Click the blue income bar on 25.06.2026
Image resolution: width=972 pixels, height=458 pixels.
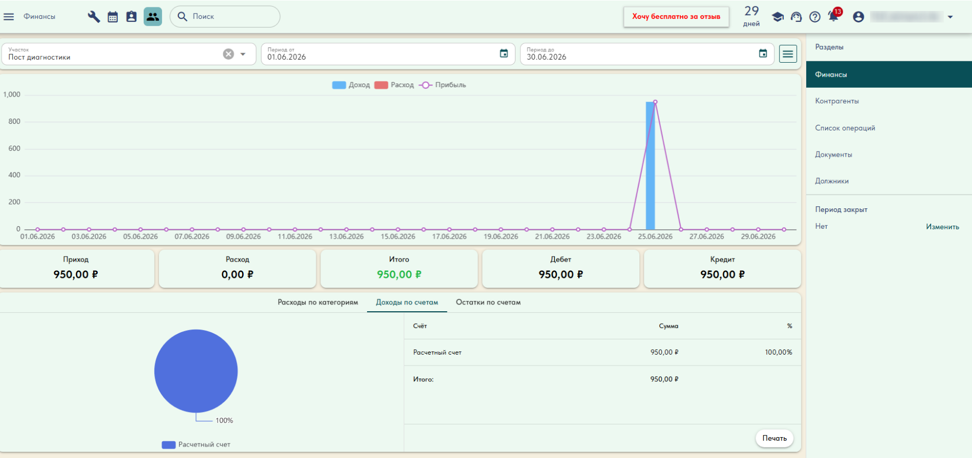650,166
